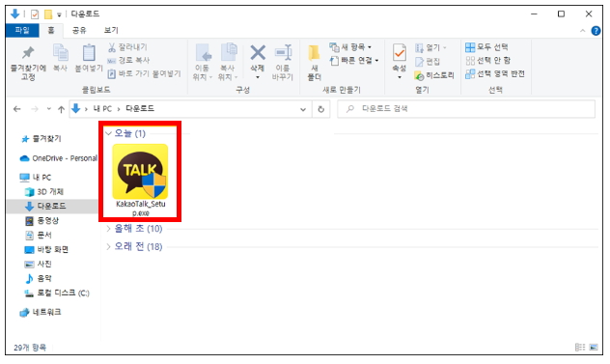Open Properties (속성) dropdown arrow

400,77
